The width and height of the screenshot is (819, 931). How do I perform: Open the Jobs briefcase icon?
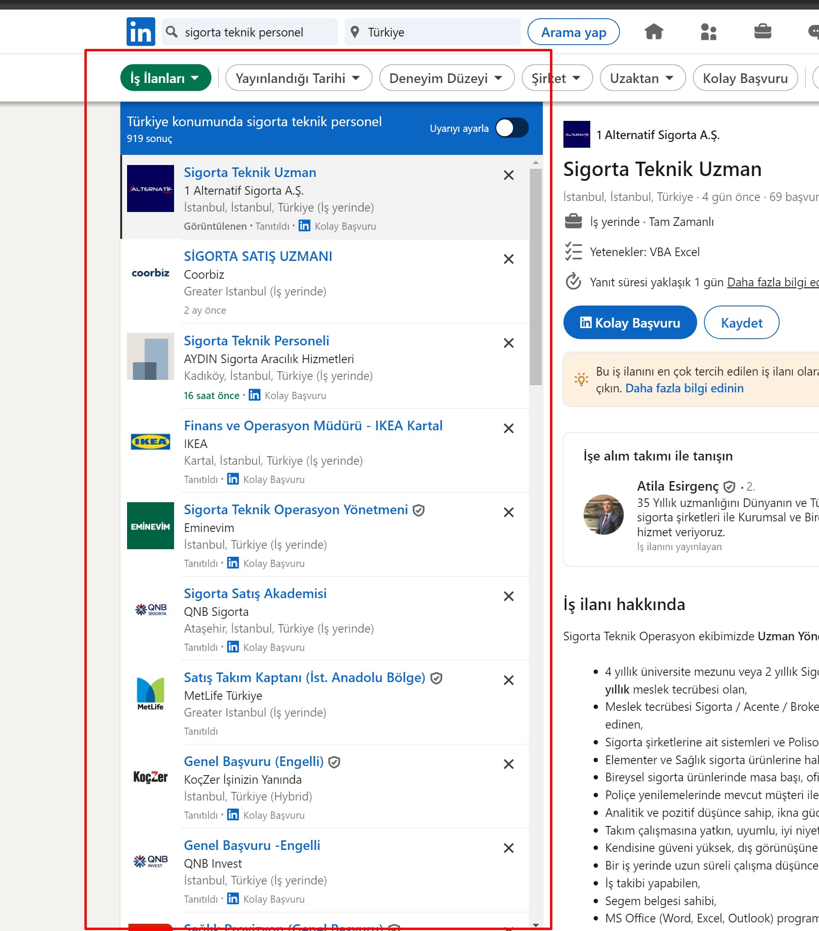(762, 32)
